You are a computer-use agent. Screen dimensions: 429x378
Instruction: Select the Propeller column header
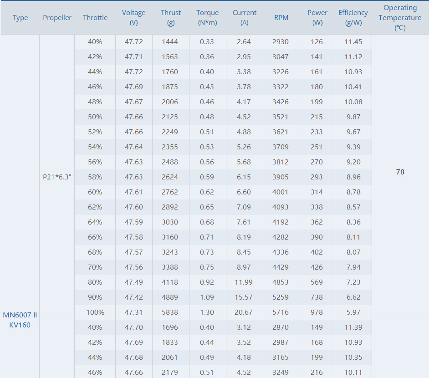[57, 18]
